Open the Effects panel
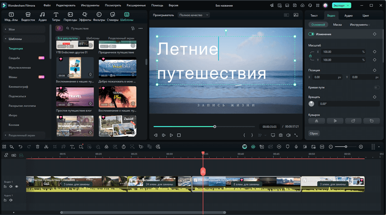Screen dimensions: 386x215 [x=84, y=16]
